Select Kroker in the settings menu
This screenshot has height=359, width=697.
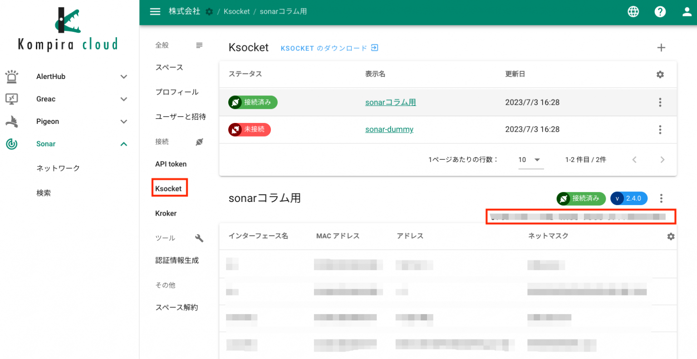click(166, 213)
